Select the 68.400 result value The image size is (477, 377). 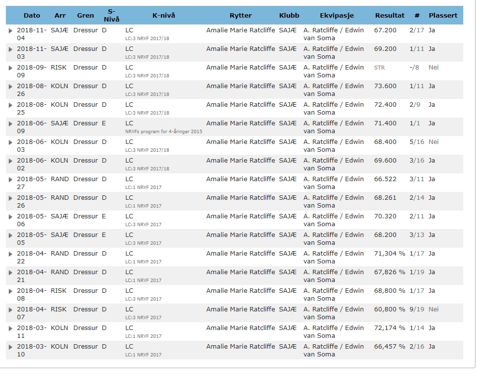pos(385,142)
